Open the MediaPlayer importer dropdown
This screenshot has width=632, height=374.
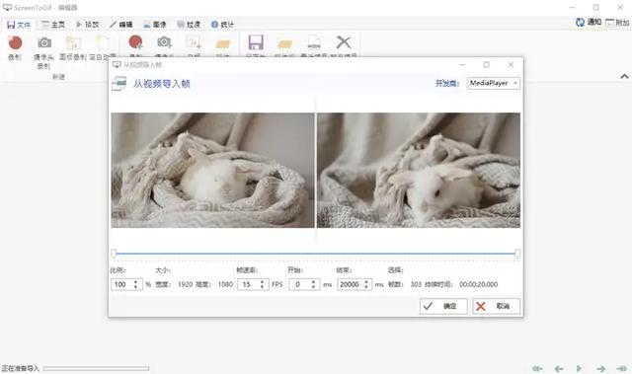(x=494, y=83)
